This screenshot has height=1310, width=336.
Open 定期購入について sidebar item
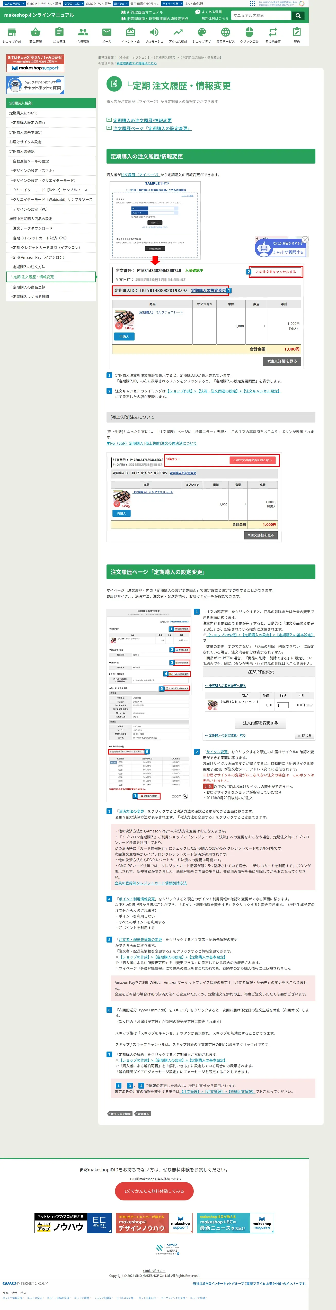[51, 113]
